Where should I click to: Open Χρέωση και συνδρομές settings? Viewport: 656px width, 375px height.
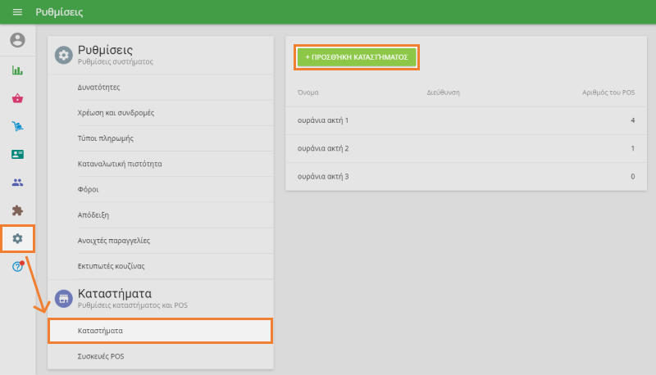161,113
